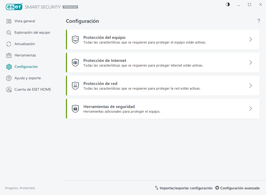Click the Protección de red shield icon
The height and width of the screenshot is (195, 266).
click(x=75, y=86)
